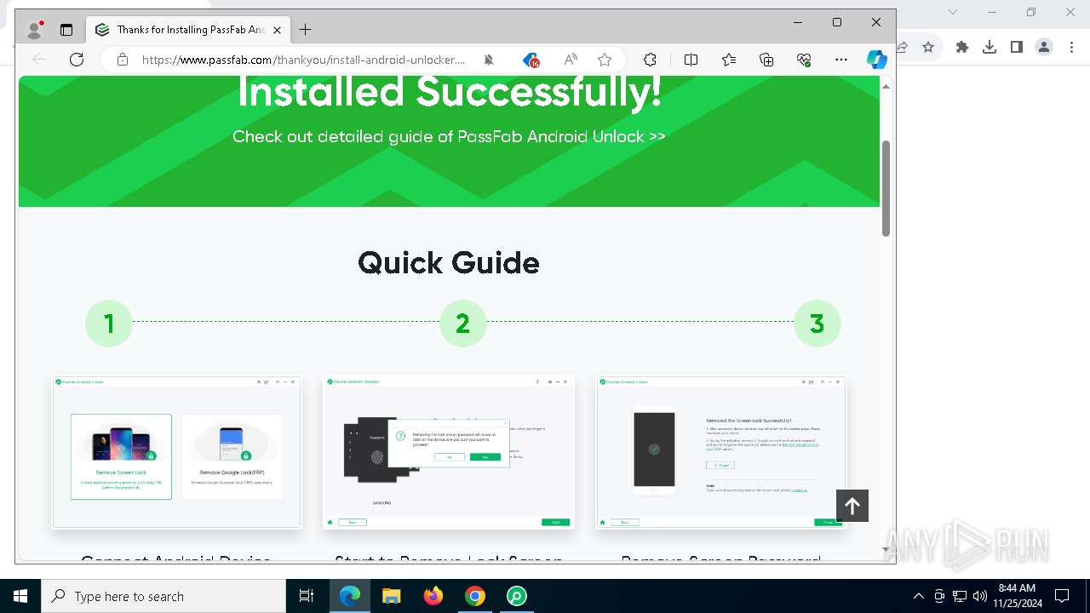
Task: Reload the PassFab page
Action: (77, 60)
